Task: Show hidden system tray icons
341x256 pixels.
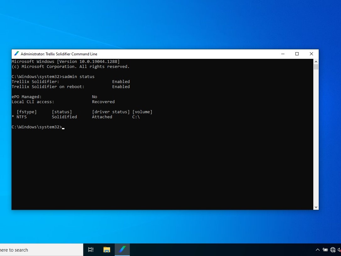Action: [x=317, y=250]
